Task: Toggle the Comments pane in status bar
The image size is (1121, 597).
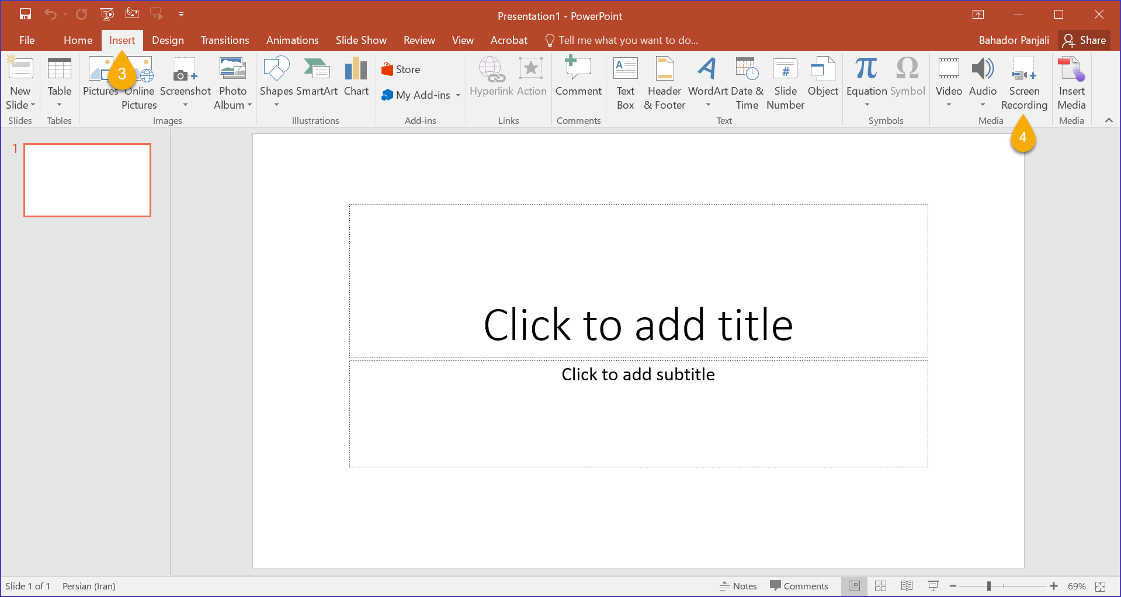Action: [799, 586]
